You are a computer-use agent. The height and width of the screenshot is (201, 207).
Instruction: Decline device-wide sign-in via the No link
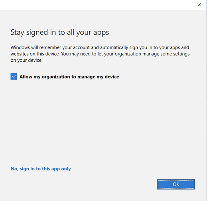tap(41, 169)
